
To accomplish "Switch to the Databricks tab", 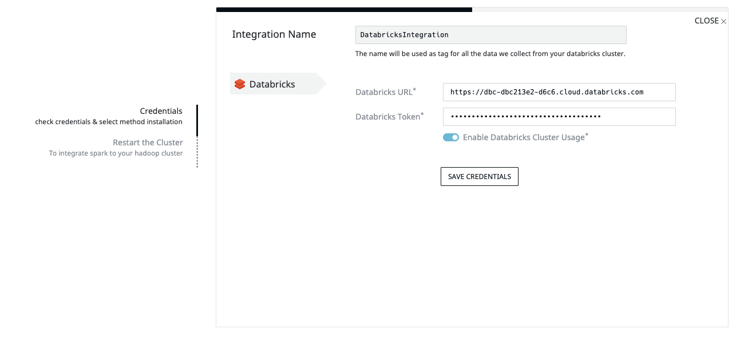I will [x=272, y=84].
